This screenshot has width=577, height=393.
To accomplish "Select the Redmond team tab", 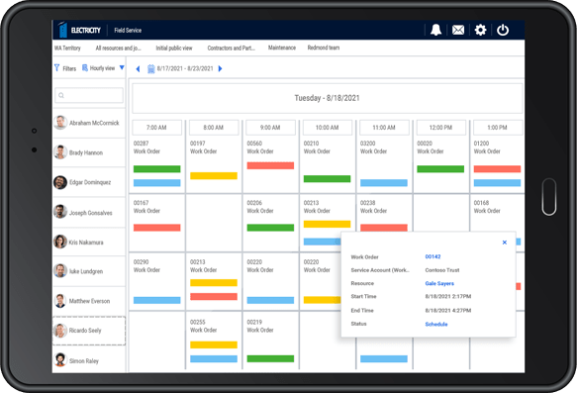I will 324,48.
